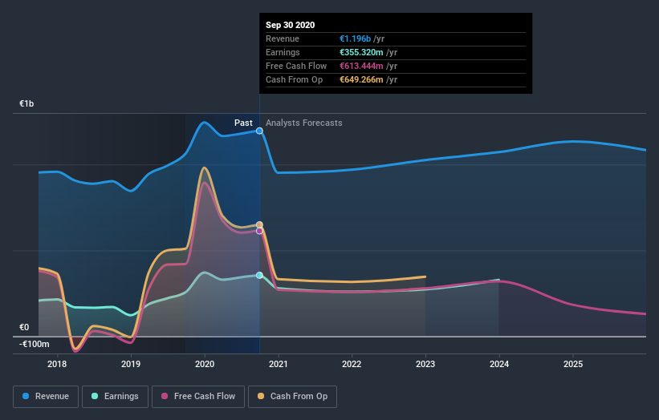Image resolution: width=659 pixels, height=420 pixels.
Task: Click the 'Analysts Forecasts' label
Action: (x=304, y=123)
